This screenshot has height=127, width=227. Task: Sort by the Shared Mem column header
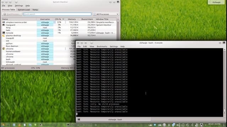[x=87, y=19]
